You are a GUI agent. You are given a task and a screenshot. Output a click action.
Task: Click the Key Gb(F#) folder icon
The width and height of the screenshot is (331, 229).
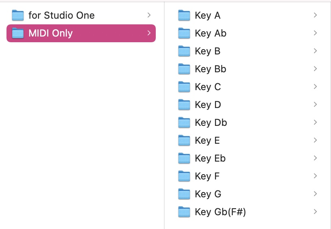coord(184,212)
